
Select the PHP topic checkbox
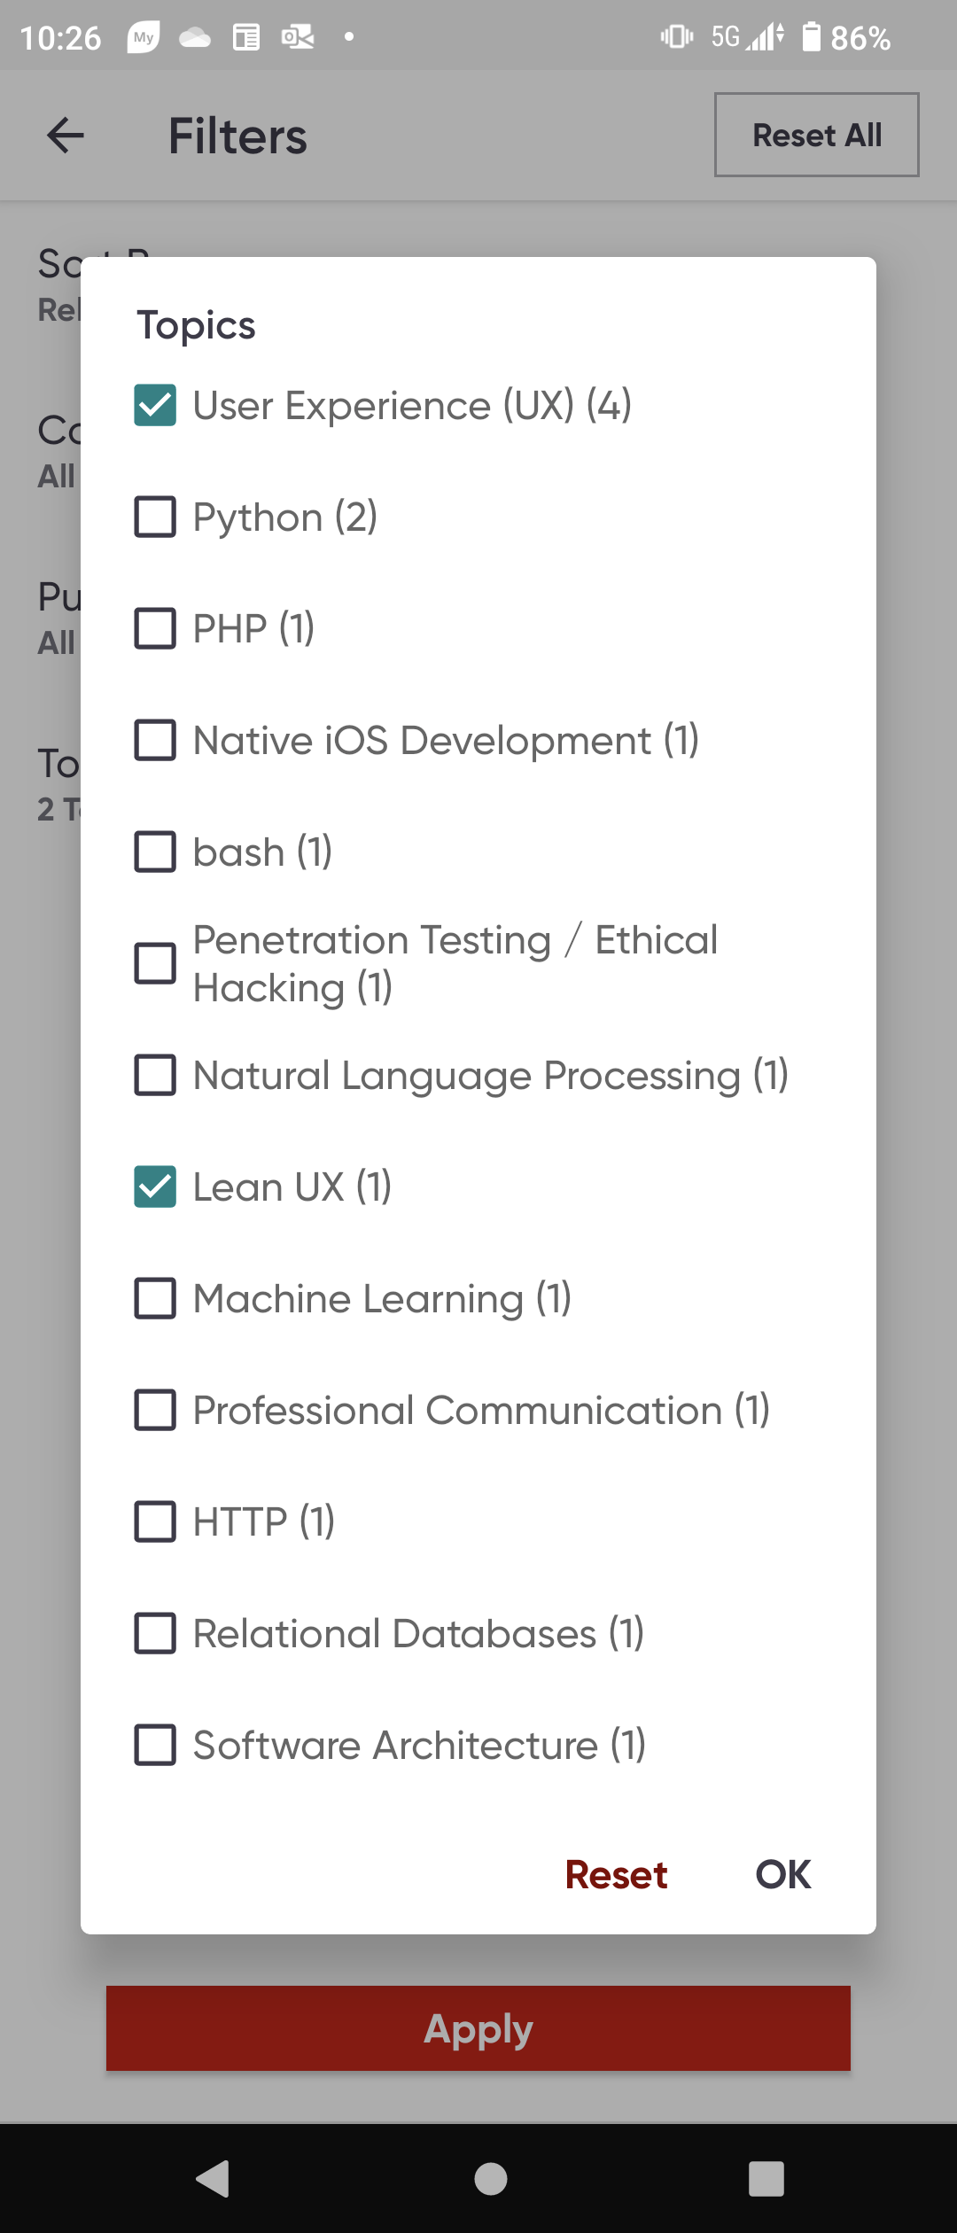tap(155, 628)
